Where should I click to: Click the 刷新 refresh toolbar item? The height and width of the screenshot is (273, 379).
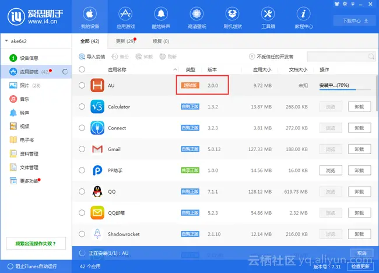pos(168,57)
